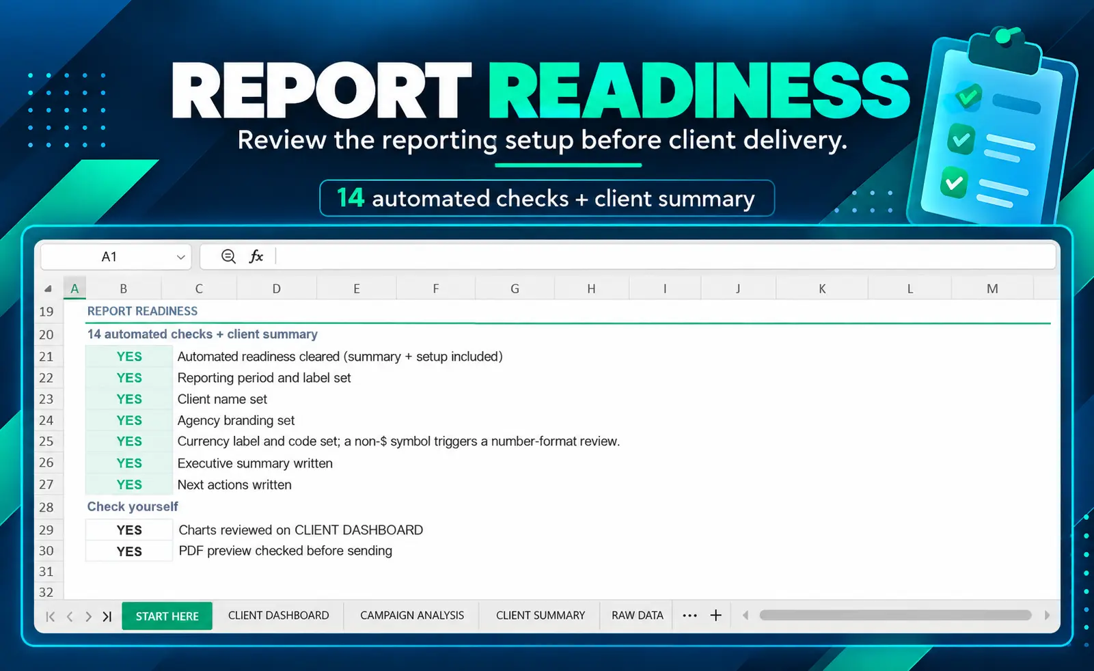Select column A header
Image resolution: width=1094 pixels, height=671 pixels.
pyautogui.click(x=74, y=289)
